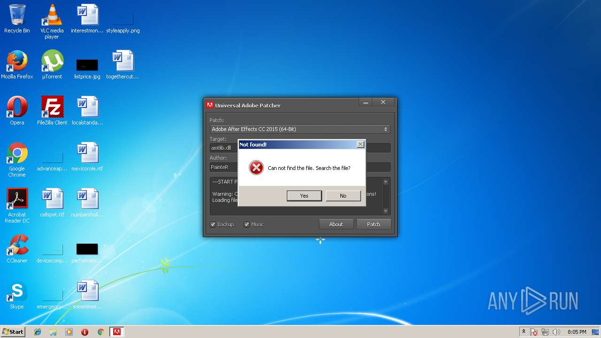Launch Opera browser shortcut
This screenshot has width=601, height=338.
(x=17, y=111)
